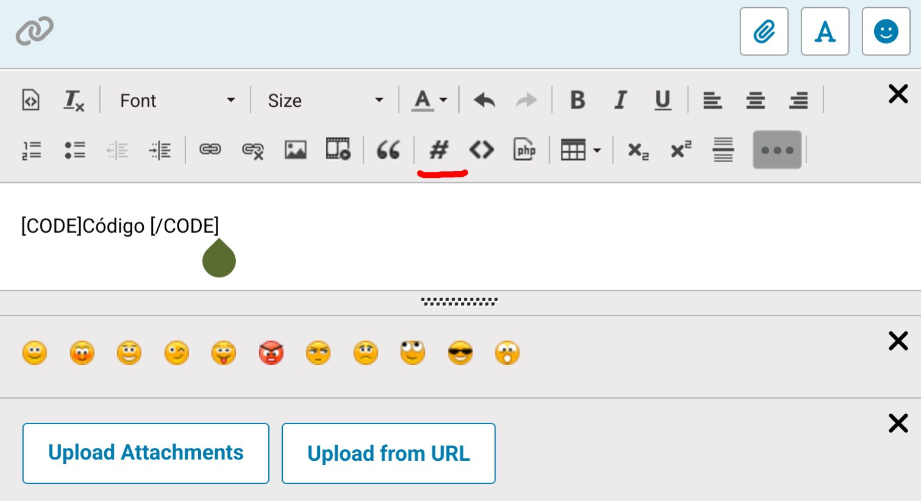Redo the last undone edit
Screen dimensions: 921x501
pyautogui.click(x=527, y=100)
